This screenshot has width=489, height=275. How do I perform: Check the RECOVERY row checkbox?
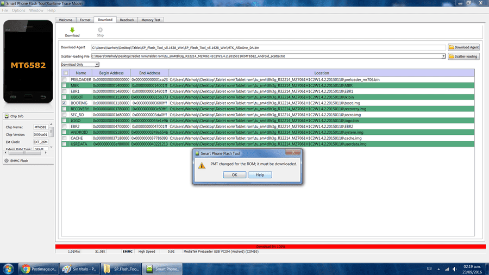coord(64,109)
